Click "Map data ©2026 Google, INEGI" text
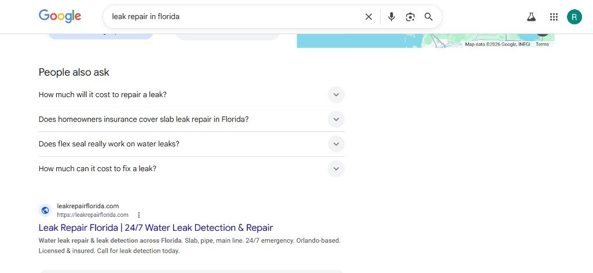Image resolution: width=593 pixels, height=273 pixels. tap(497, 44)
